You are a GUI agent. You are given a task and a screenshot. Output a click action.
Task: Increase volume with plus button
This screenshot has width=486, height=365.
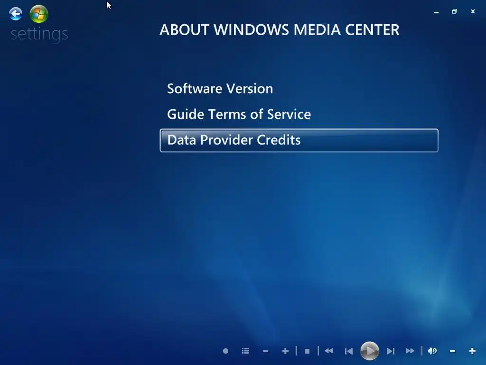click(x=472, y=351)
